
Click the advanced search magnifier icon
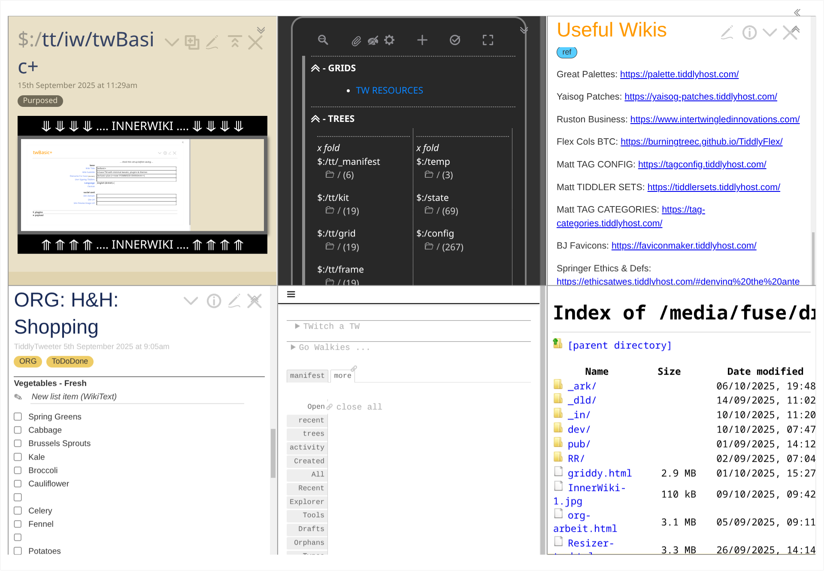[x=323, y=40]
